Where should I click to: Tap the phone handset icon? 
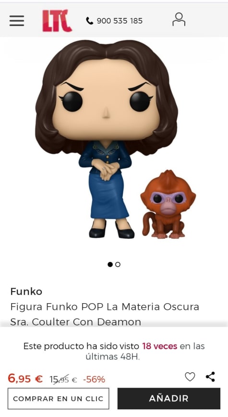coord(90,21)
